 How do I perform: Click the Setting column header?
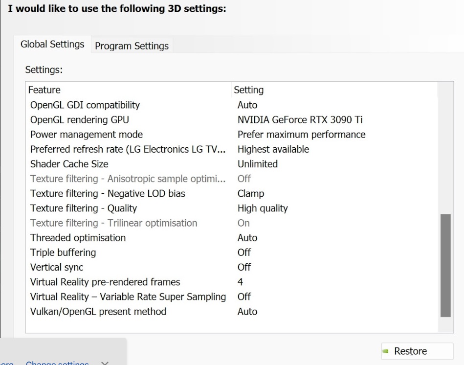pyautogui.click(x=248, y=90)
